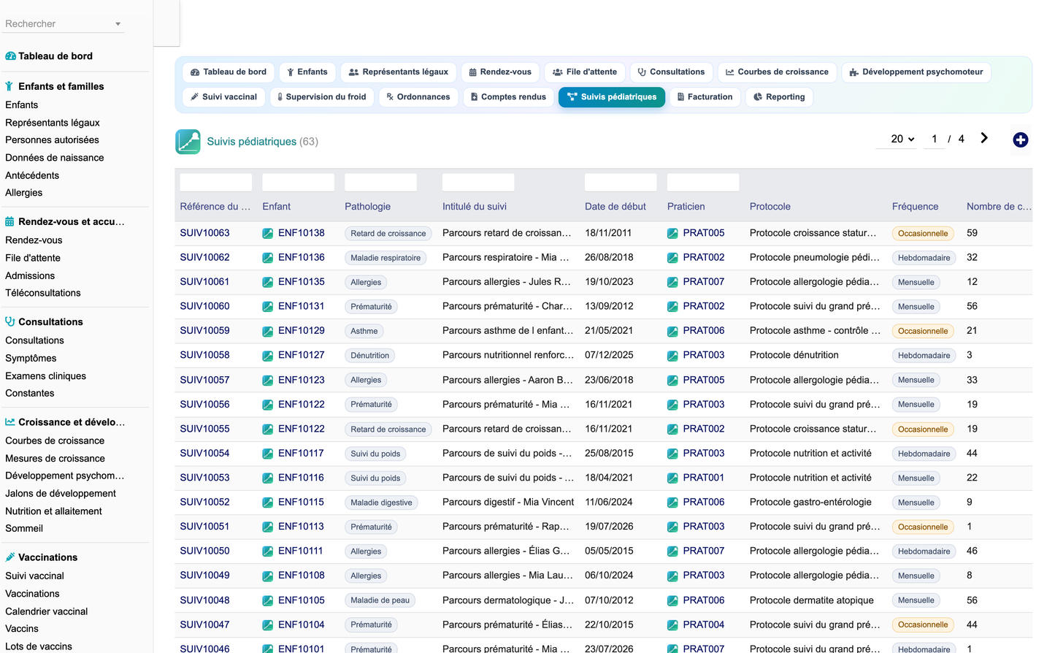The height and width of the screenshot is (653, 1055).
Task: Open Données de naissance in sidebar
Action: pos(55,158)
